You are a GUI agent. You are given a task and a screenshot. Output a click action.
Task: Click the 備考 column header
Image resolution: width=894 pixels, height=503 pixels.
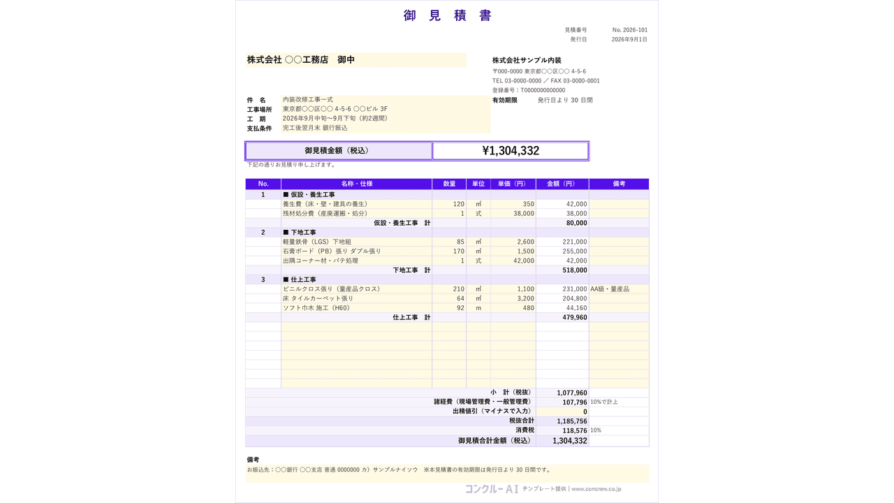point(619,184)
